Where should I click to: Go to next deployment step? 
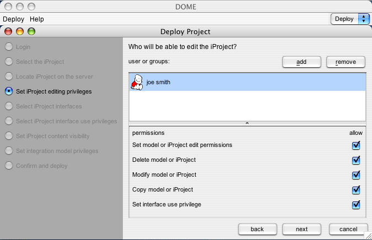(301, 229)
